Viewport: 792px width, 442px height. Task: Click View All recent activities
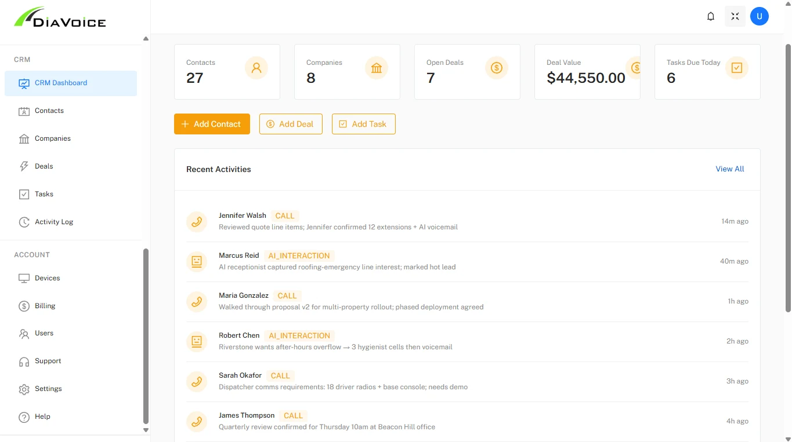pos(730,169)
